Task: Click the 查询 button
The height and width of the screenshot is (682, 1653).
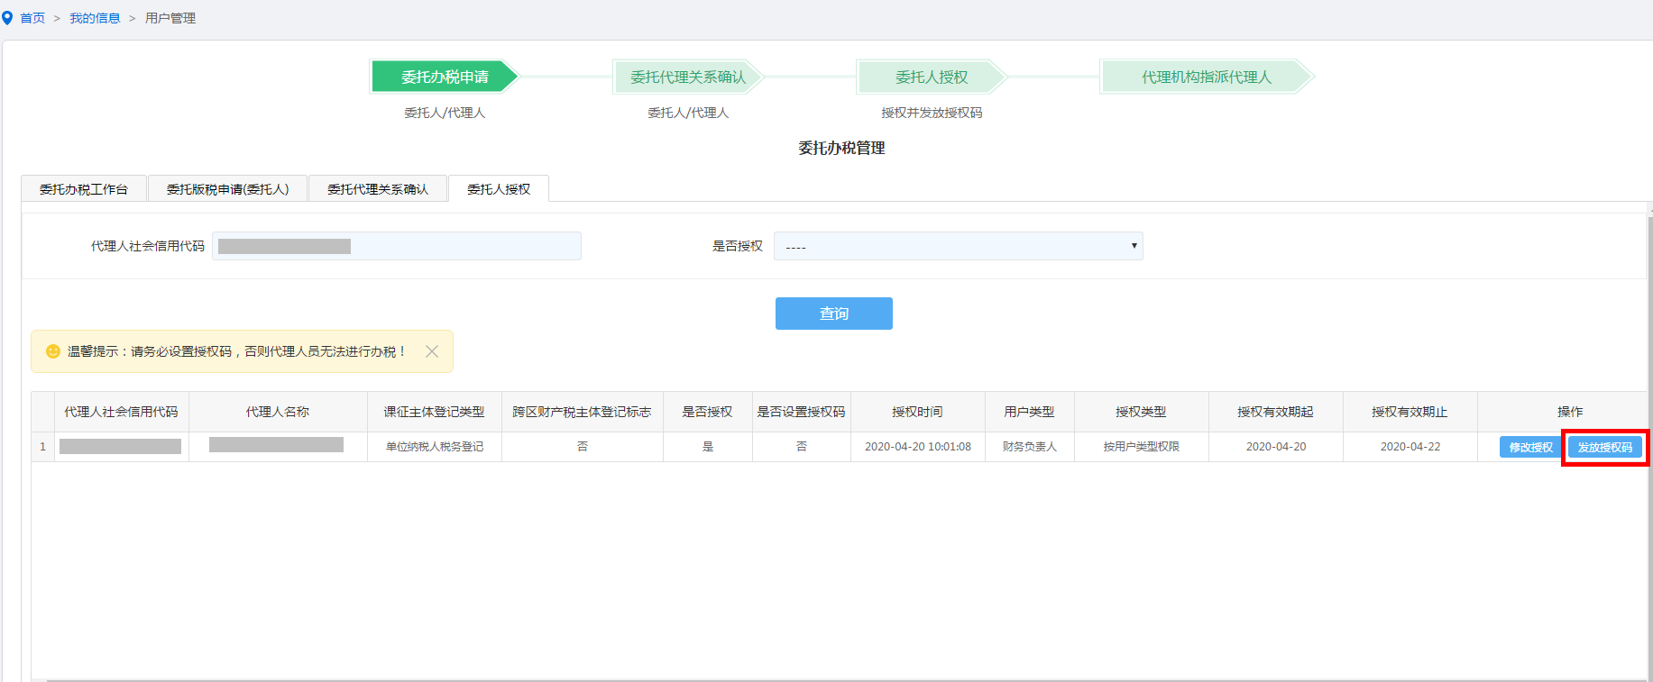Action: [833, 314]
